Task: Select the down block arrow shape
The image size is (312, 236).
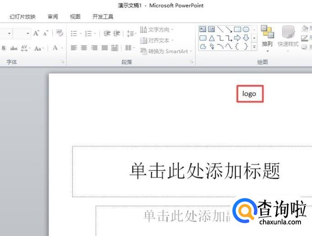Action: pos(246,38)
